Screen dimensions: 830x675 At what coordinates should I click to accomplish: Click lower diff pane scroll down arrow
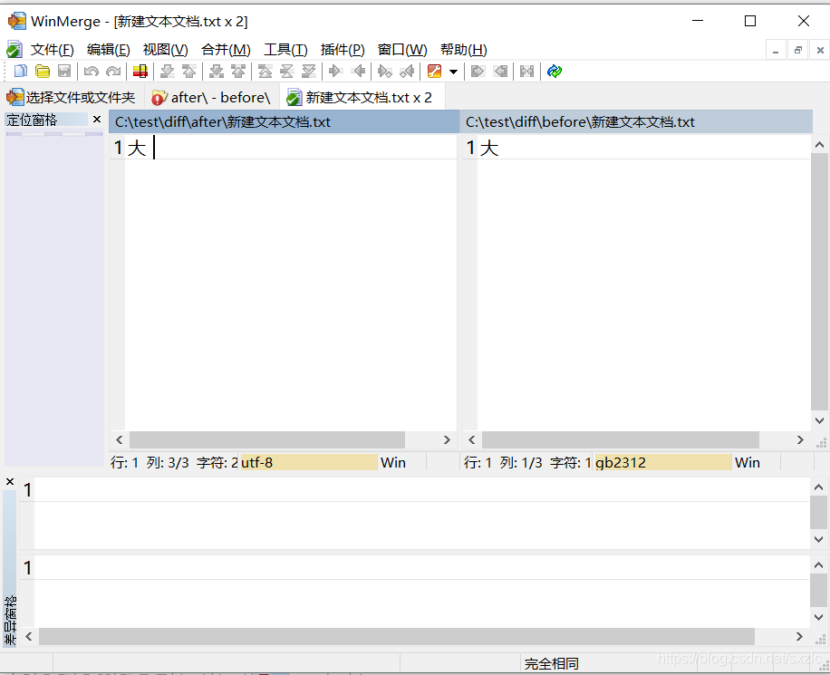pyautogui.click(x=818, y=617)
